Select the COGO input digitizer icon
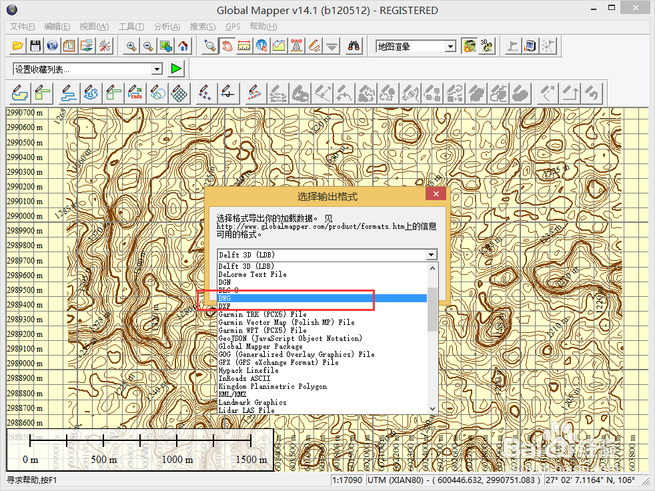This screenshot has height=491, width=655. coord(135,93)
